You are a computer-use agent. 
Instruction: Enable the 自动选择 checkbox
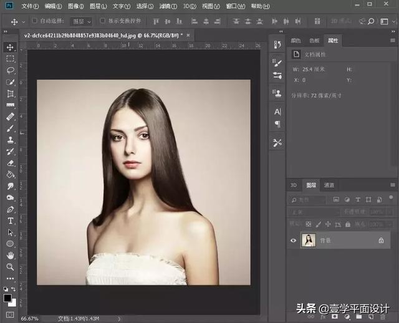pyautogui.click(x=35, y=21)
